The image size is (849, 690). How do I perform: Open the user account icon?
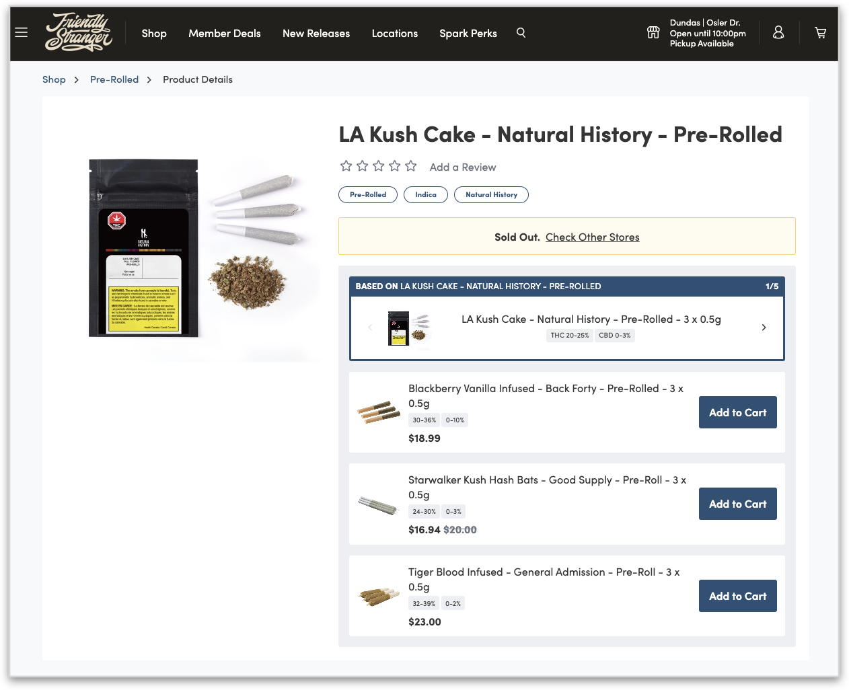[778, 32]
